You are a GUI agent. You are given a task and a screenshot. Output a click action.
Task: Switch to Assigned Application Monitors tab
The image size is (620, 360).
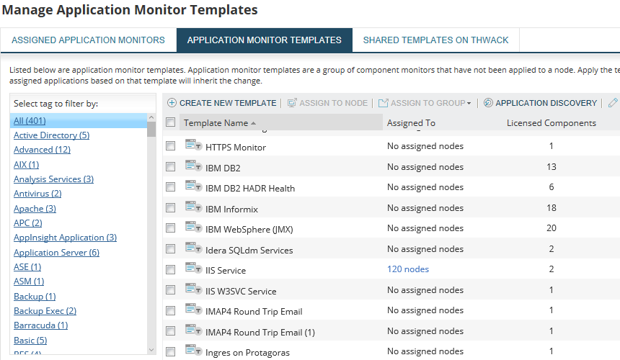point(89,40)
